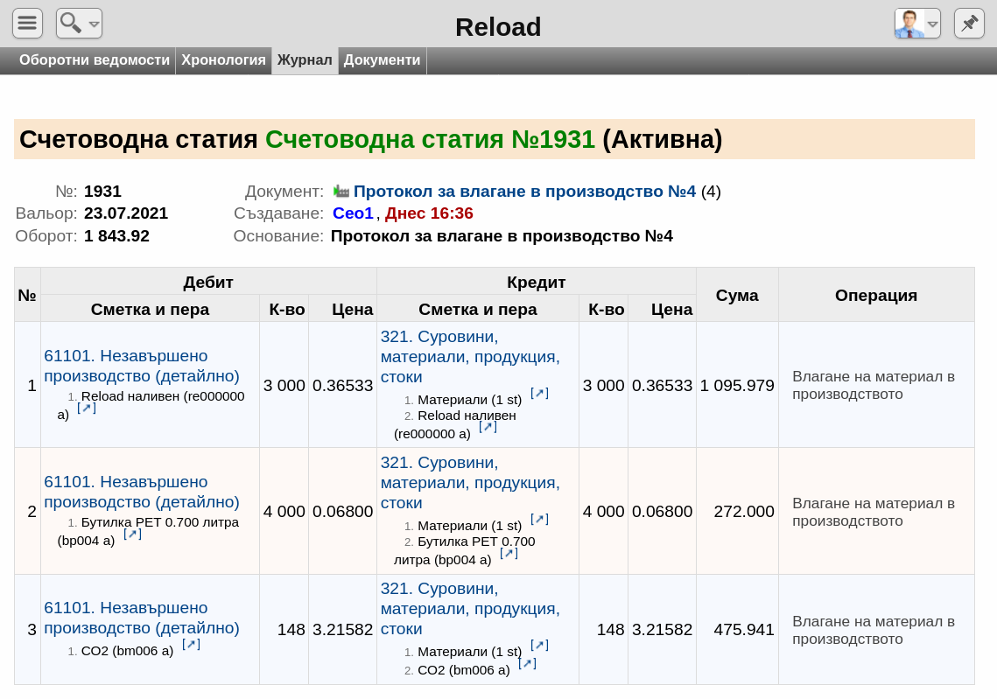
Task: Open credit account 321 in row 1
Action: click(470, 356)
